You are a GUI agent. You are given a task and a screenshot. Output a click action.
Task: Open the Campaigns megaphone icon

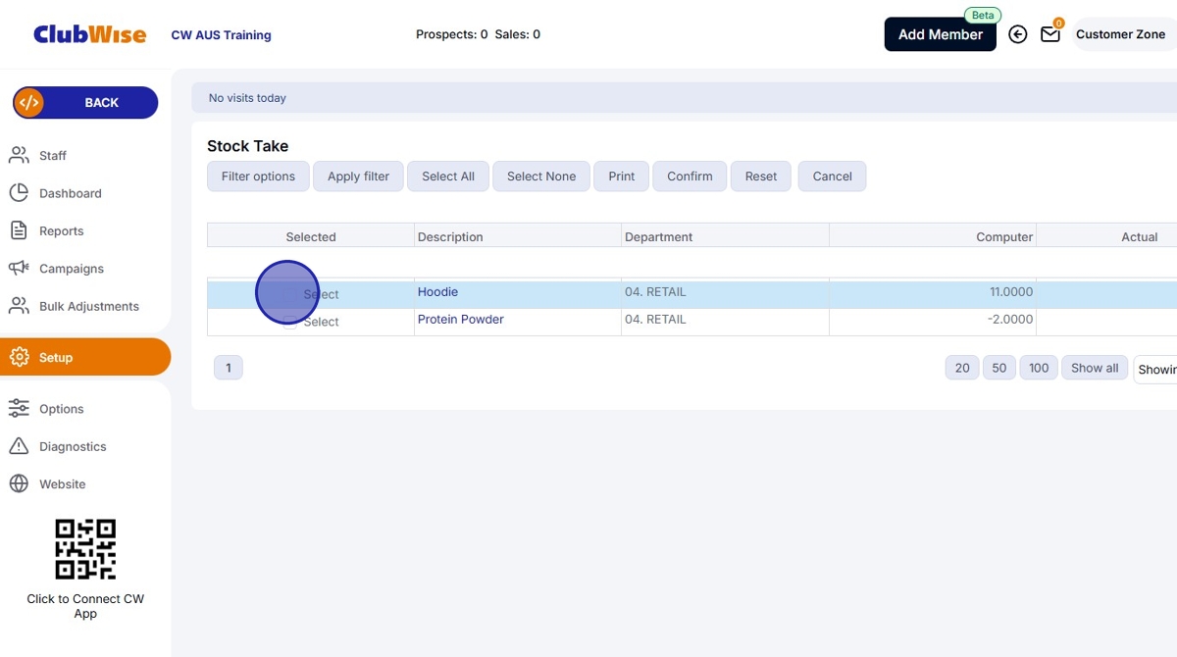19,268
